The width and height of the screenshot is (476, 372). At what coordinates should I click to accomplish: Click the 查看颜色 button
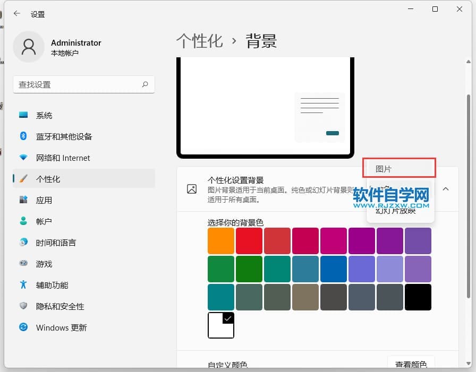coord(411,364)
